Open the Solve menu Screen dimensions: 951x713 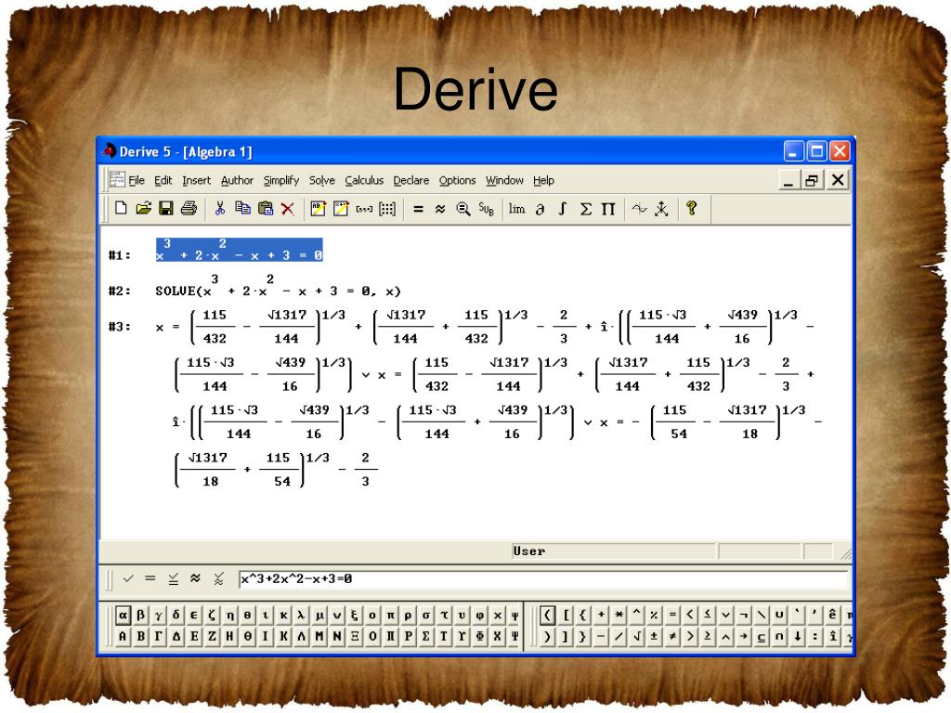click(322, 180)
